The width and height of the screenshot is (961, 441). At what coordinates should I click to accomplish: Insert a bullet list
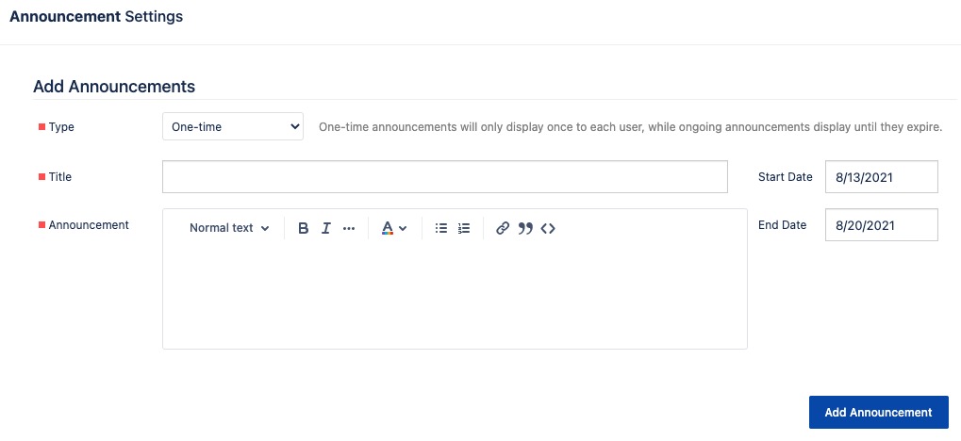(x=440, y=228)
